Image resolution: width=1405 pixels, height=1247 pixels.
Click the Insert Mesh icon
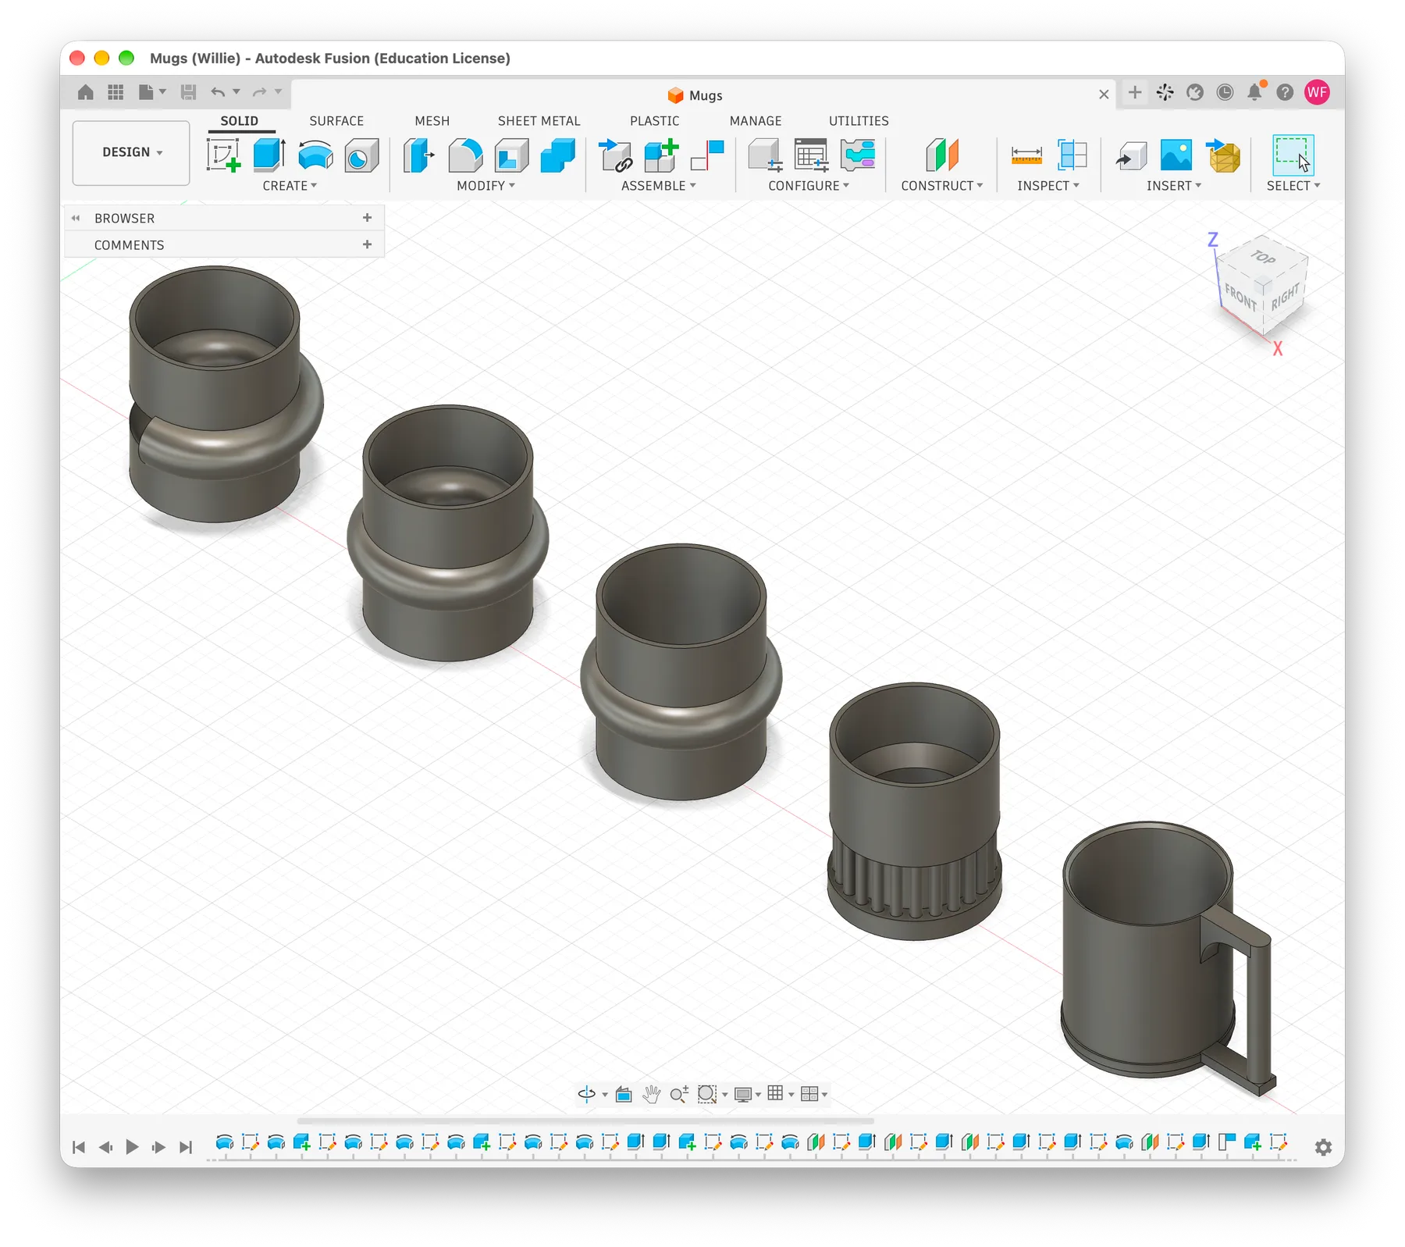click(x=1224, y=155)
